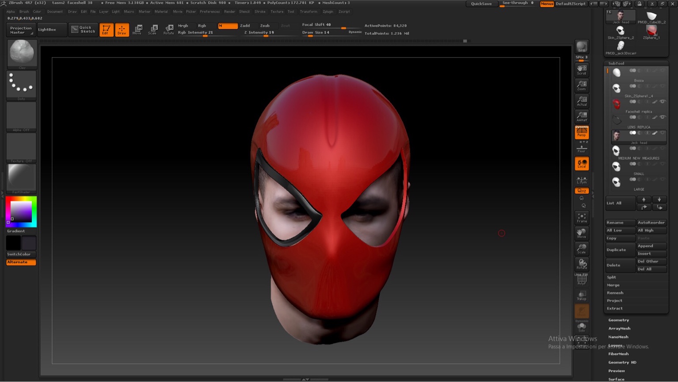Click QuickSave button
This screenshot has width=678, height=382.
tap(481, 4)
